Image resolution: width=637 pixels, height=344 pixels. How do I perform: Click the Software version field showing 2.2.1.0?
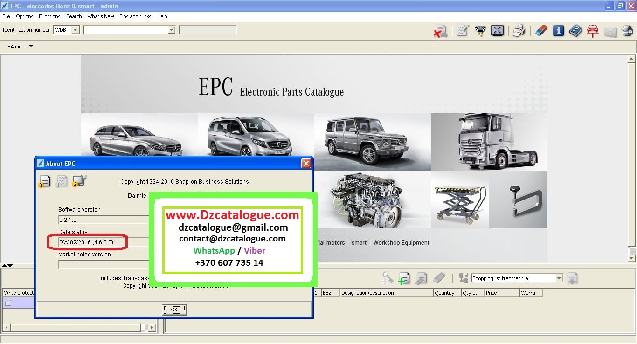pos(104,220)
